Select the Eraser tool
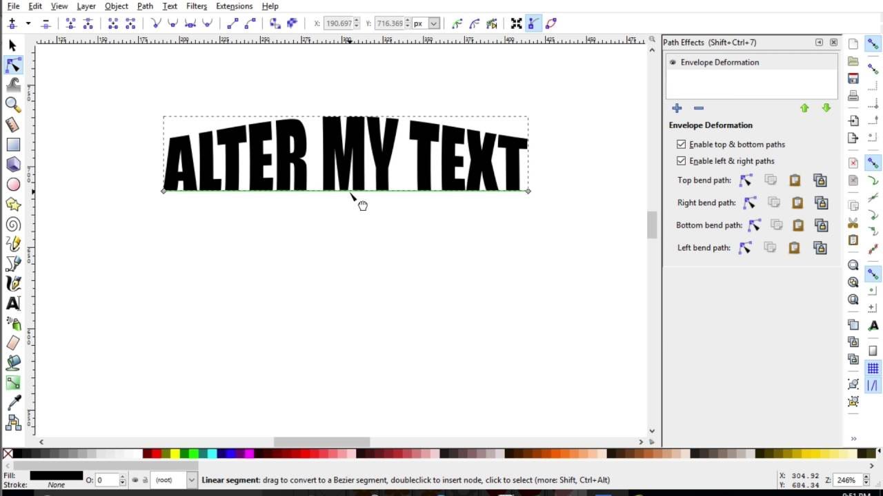The image size is (883, 496). [x=12, y=343]
